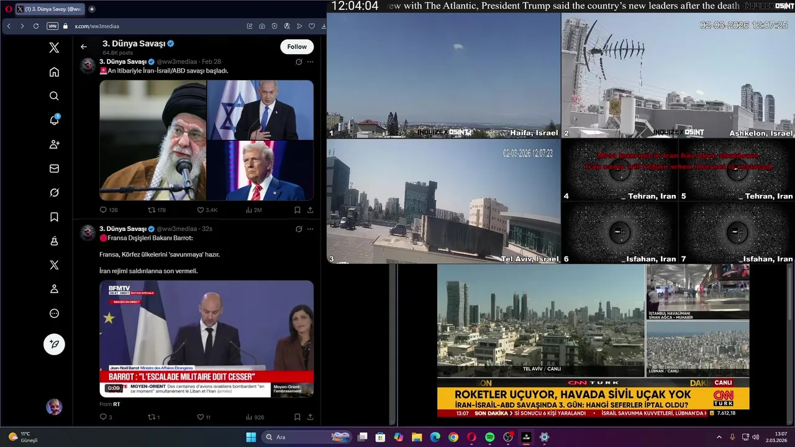Open the account switcher avatar in X sidebar
Screen dimensions: 795x447
(54, 407)
